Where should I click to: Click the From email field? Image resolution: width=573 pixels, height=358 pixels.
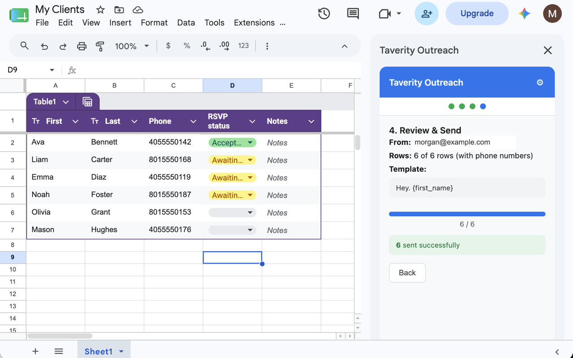pos(464,142)
